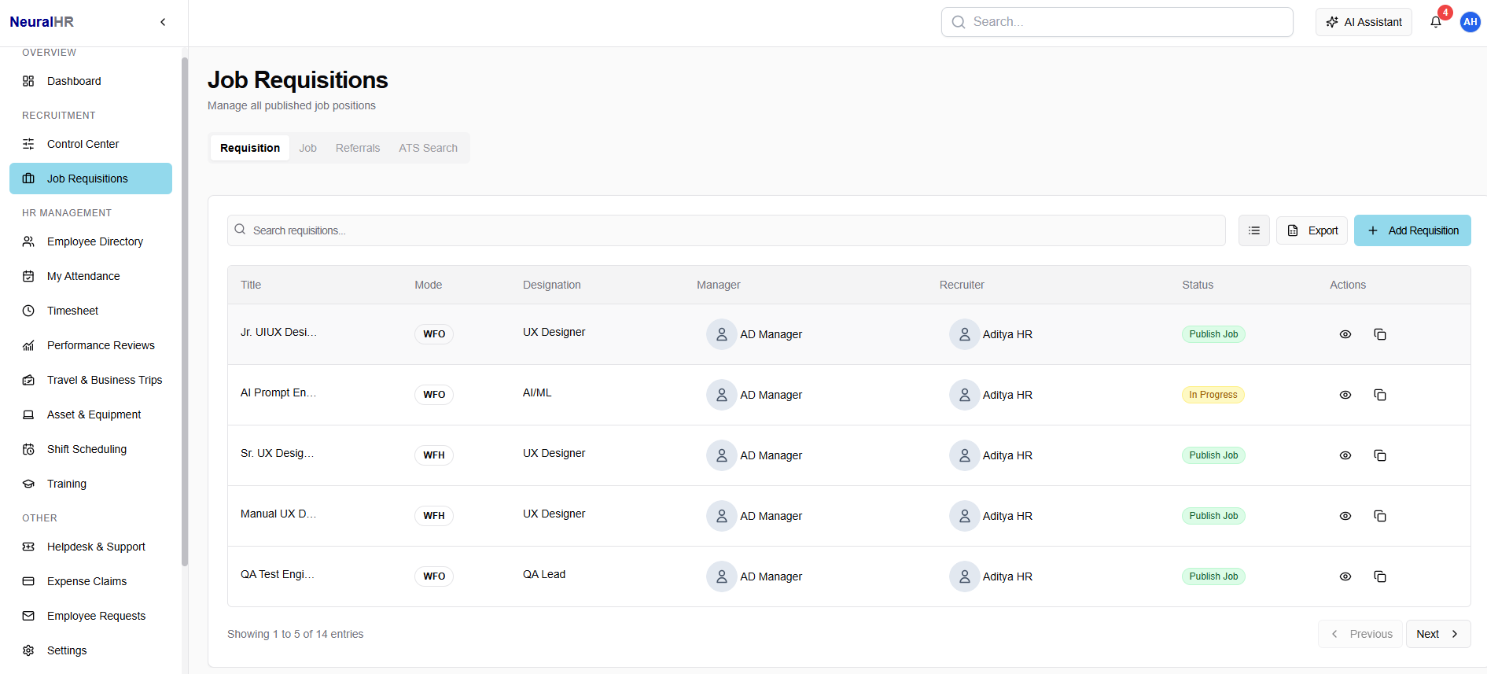Open Timesheet from the sidebar

[x=72, y=311]
